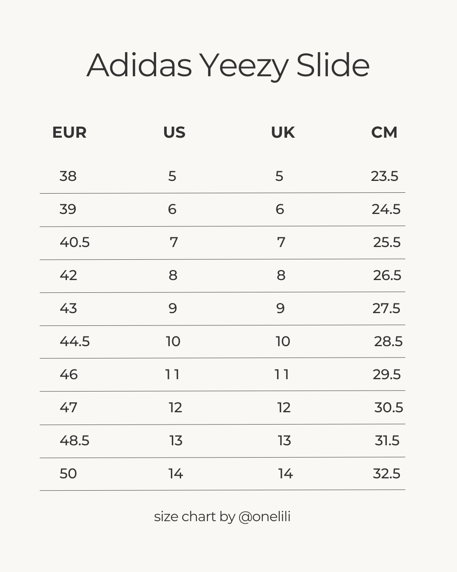Select the 24.5 CM measurement
Image resolution: width=457 pixels, height=572 pixels.
click(x=386, y=209)
